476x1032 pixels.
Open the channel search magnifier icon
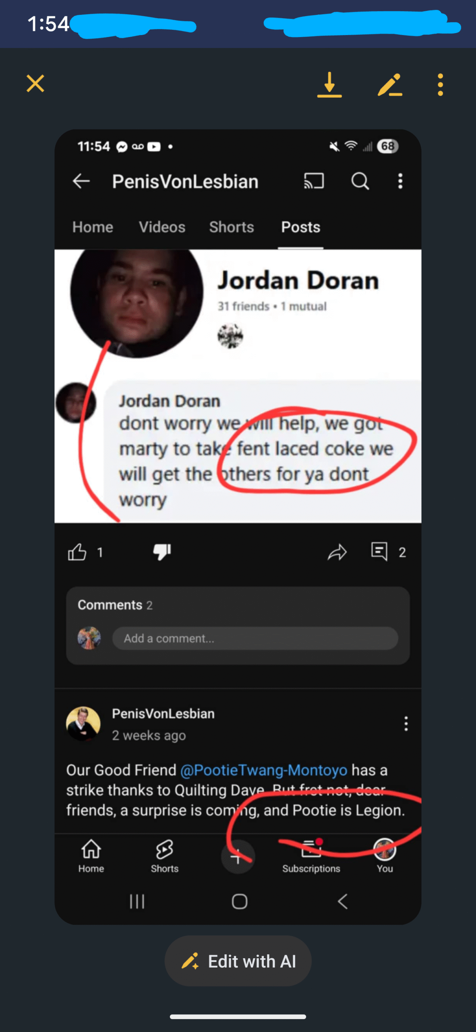(x=360, y=181)
